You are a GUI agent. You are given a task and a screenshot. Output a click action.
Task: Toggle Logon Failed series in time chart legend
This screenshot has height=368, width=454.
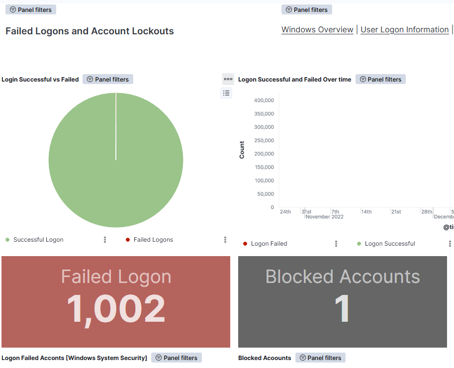[269, 244]
